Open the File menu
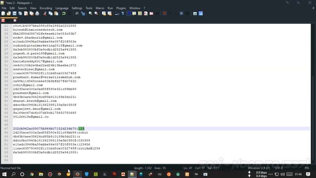The height and width of the screenshot is (178, 316). (4, 8)
